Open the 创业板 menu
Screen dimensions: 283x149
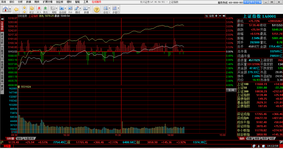(60, 2)
